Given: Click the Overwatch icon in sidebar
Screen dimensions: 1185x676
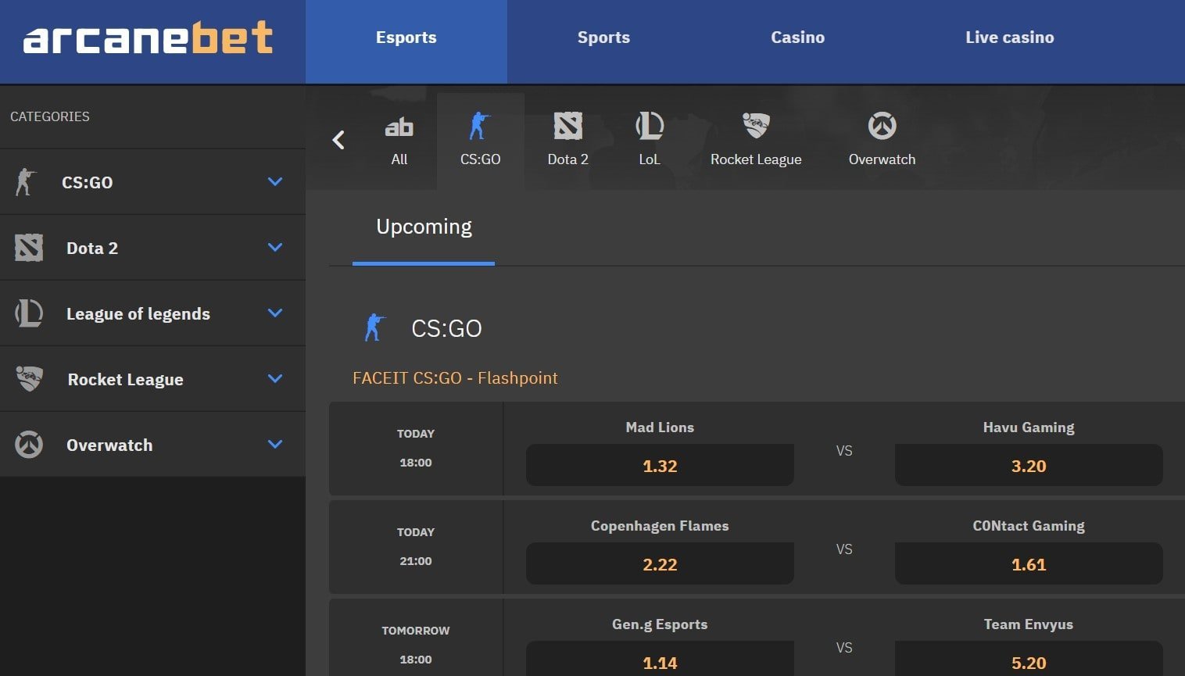Looking at the screenshot, I should [x=29, y=445].
